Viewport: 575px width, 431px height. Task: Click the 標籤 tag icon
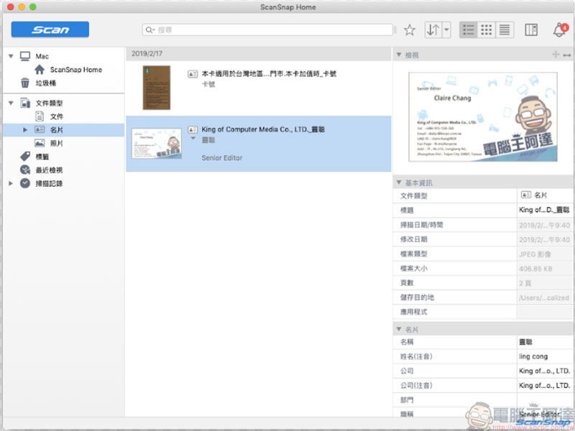point(25,157)
